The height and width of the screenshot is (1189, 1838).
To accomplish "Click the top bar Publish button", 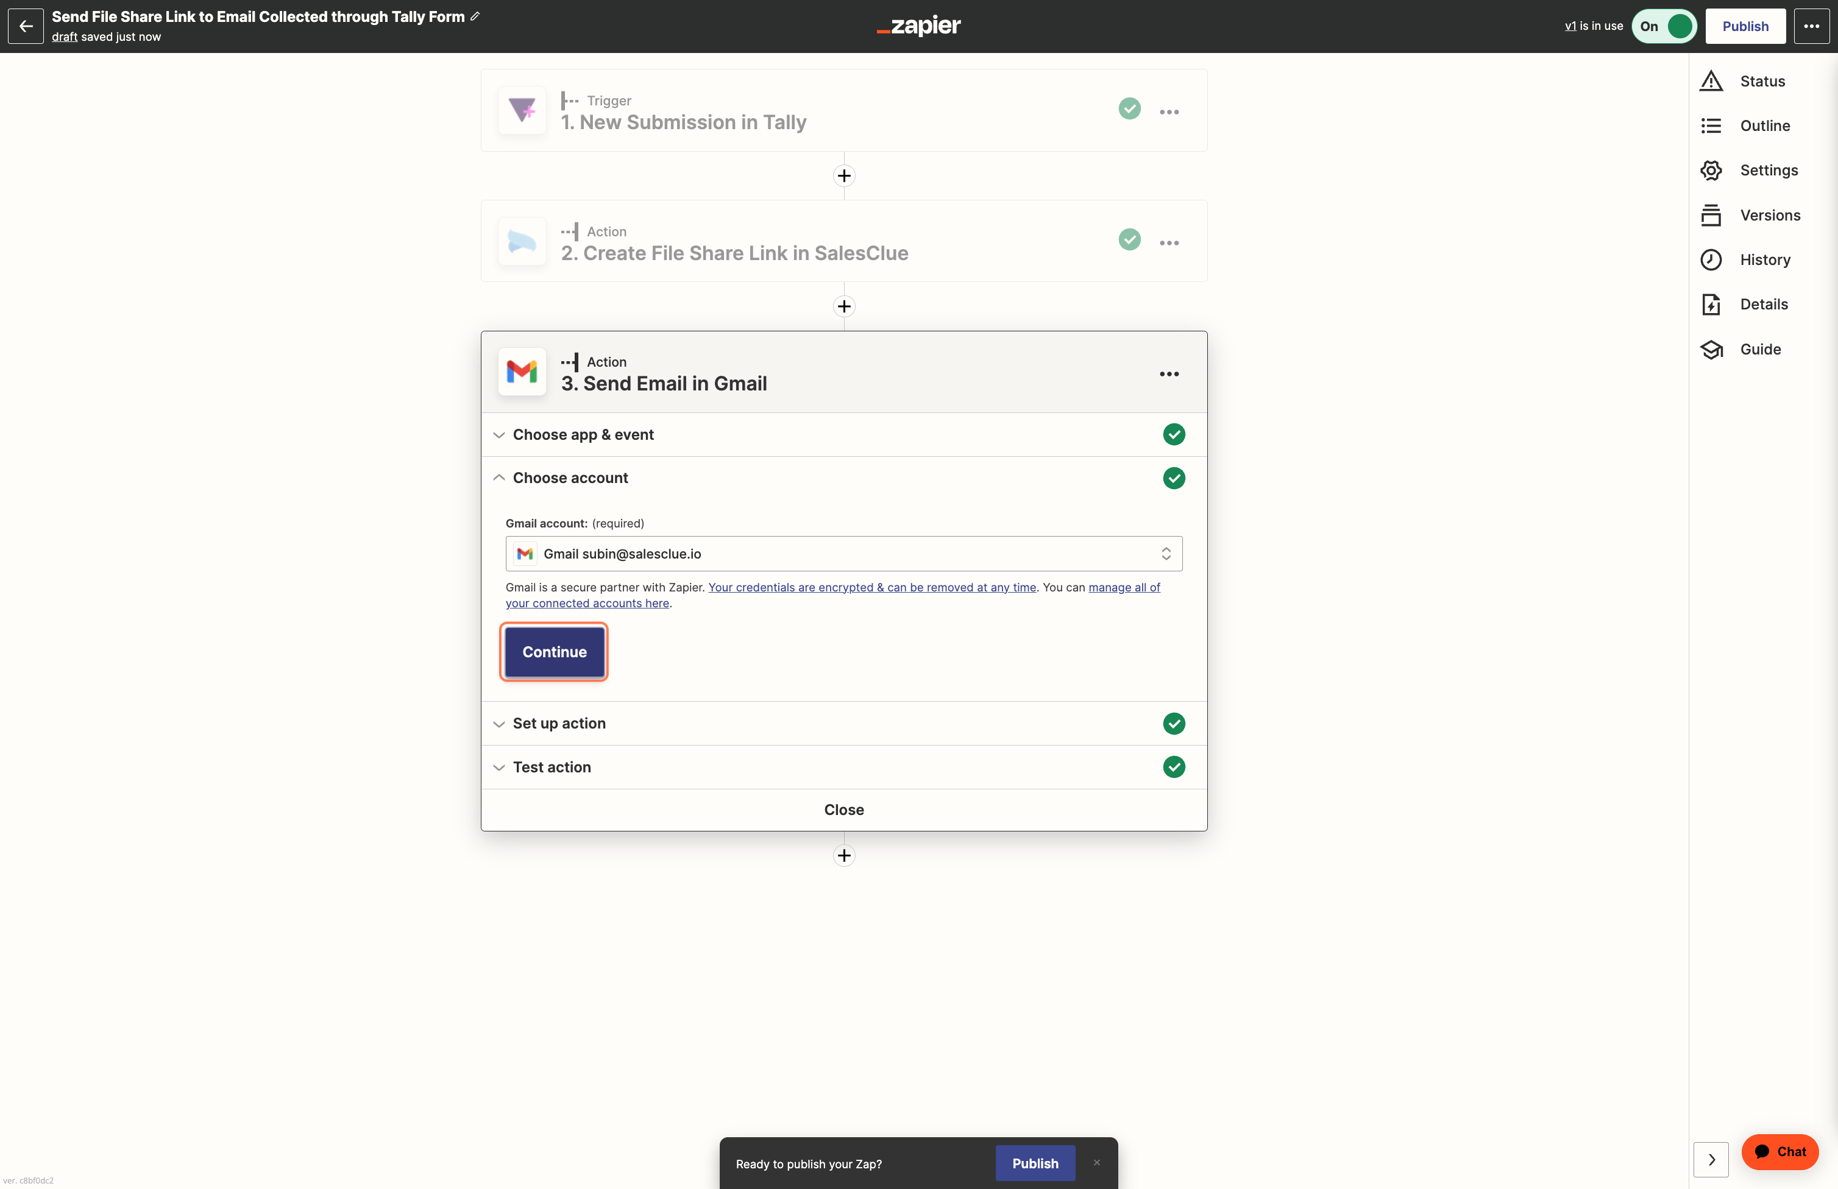I will [x=1745, y=26].
